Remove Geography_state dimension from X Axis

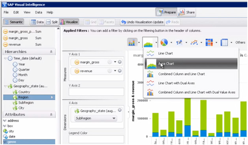click(120, 110)
